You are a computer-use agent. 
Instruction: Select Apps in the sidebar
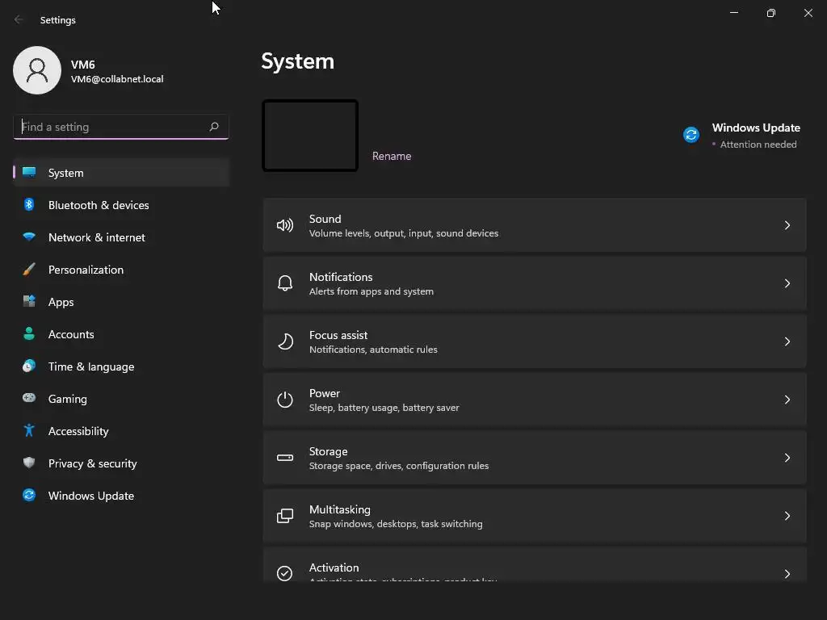pyautogui.click(x=61, y=302)
